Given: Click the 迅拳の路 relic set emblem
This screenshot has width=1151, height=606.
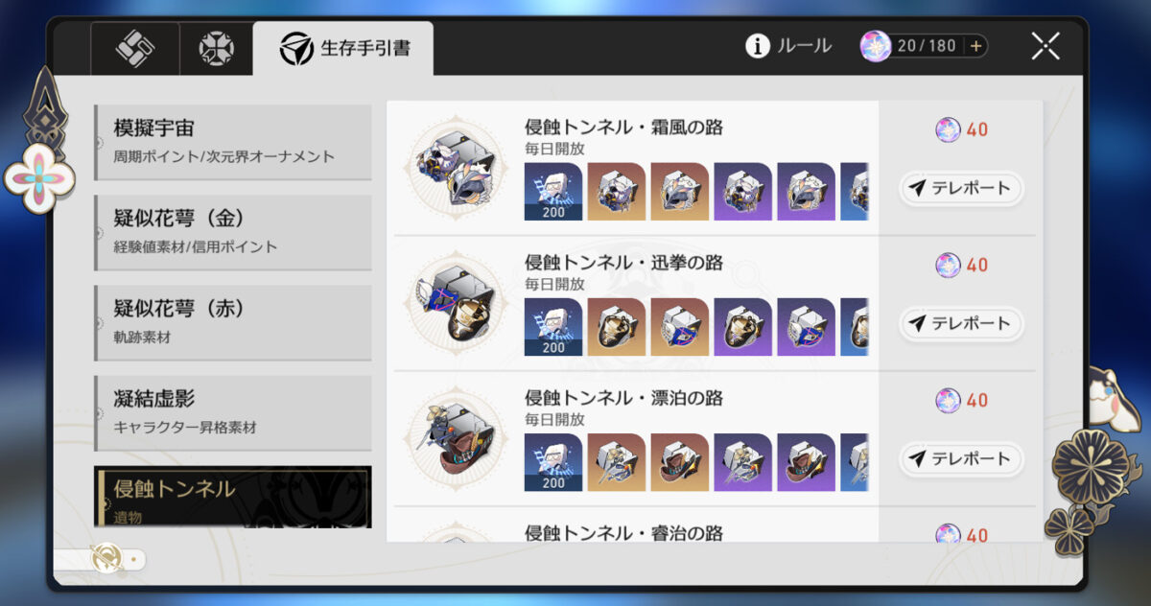Looking at the screenshot, I should coord(454,303).
